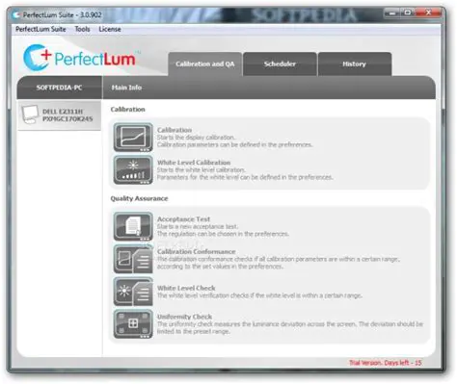The image size is (457, 384).
Task: Open the Acceptance Test icon
Action: click(x=133, y=226)
